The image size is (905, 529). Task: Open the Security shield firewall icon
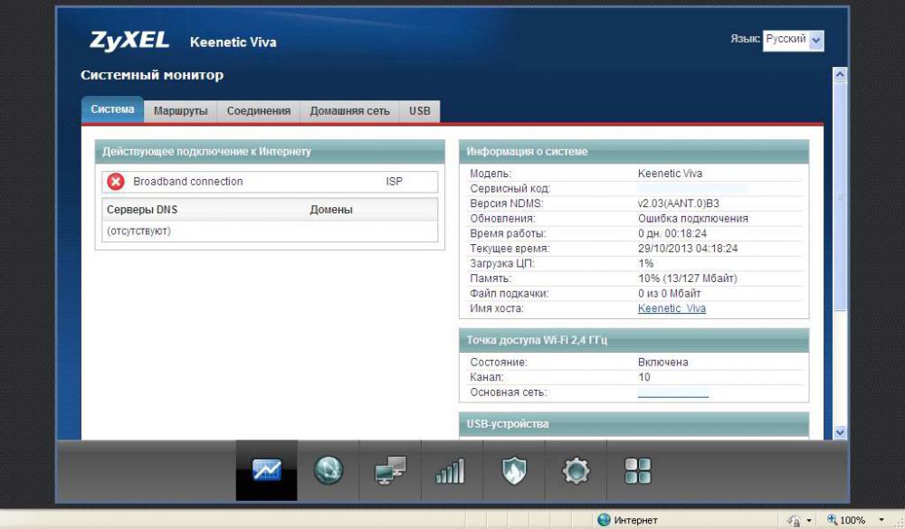coord(514,470)
